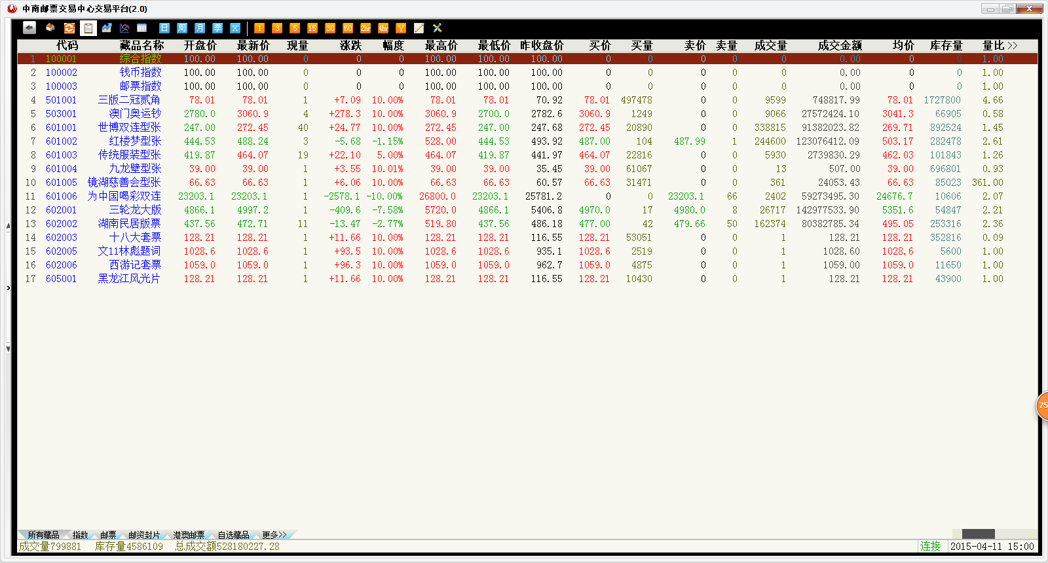Image resolution: width=1048 pixels, height=563 pixels.
Task: Open collectible 世博双连型张
Action: pyautogui.click(x=129, y=128)
